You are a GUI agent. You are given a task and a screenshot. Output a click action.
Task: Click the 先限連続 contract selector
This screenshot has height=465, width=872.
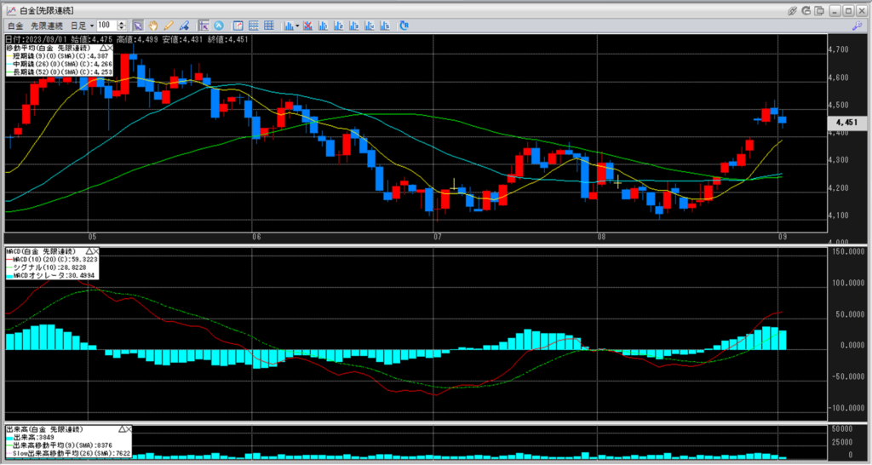(47, 26)
